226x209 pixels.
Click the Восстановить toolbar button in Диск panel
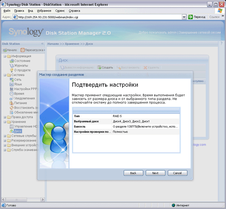pos(128,67)
